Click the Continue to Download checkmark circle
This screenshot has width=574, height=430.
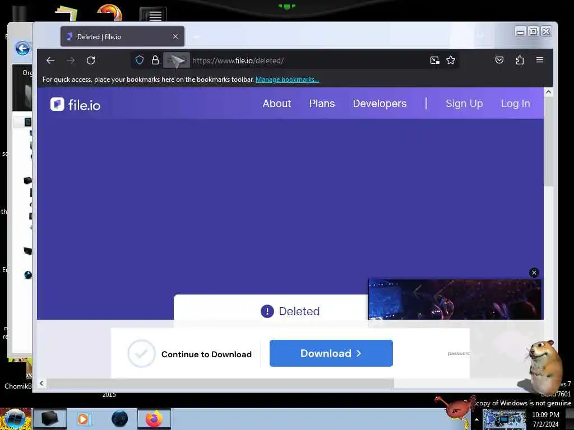(141, 353)
